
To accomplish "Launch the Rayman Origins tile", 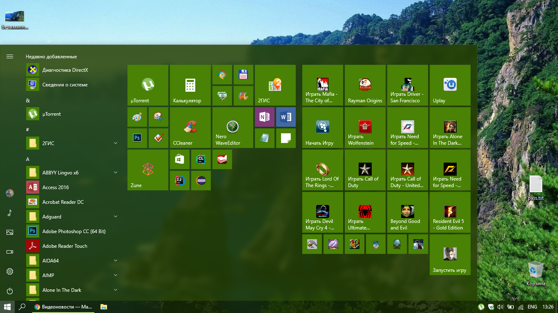I will click(365, 85).
